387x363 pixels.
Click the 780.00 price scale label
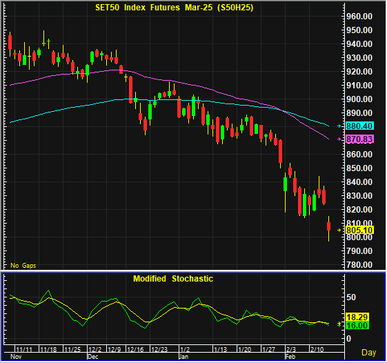pyautogui.click(x=359, y=265)
